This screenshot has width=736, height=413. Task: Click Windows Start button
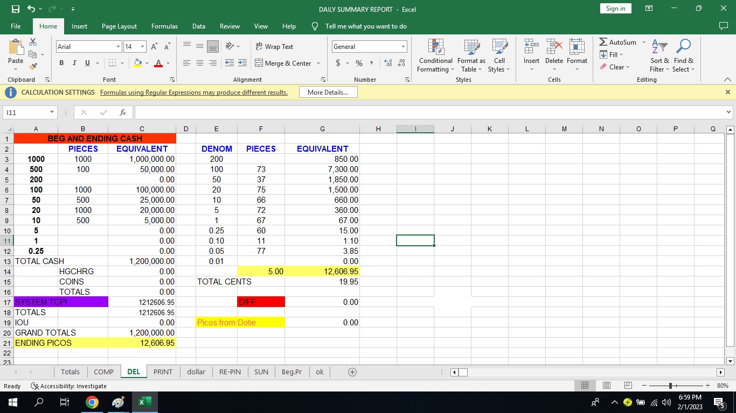[12, 402]
